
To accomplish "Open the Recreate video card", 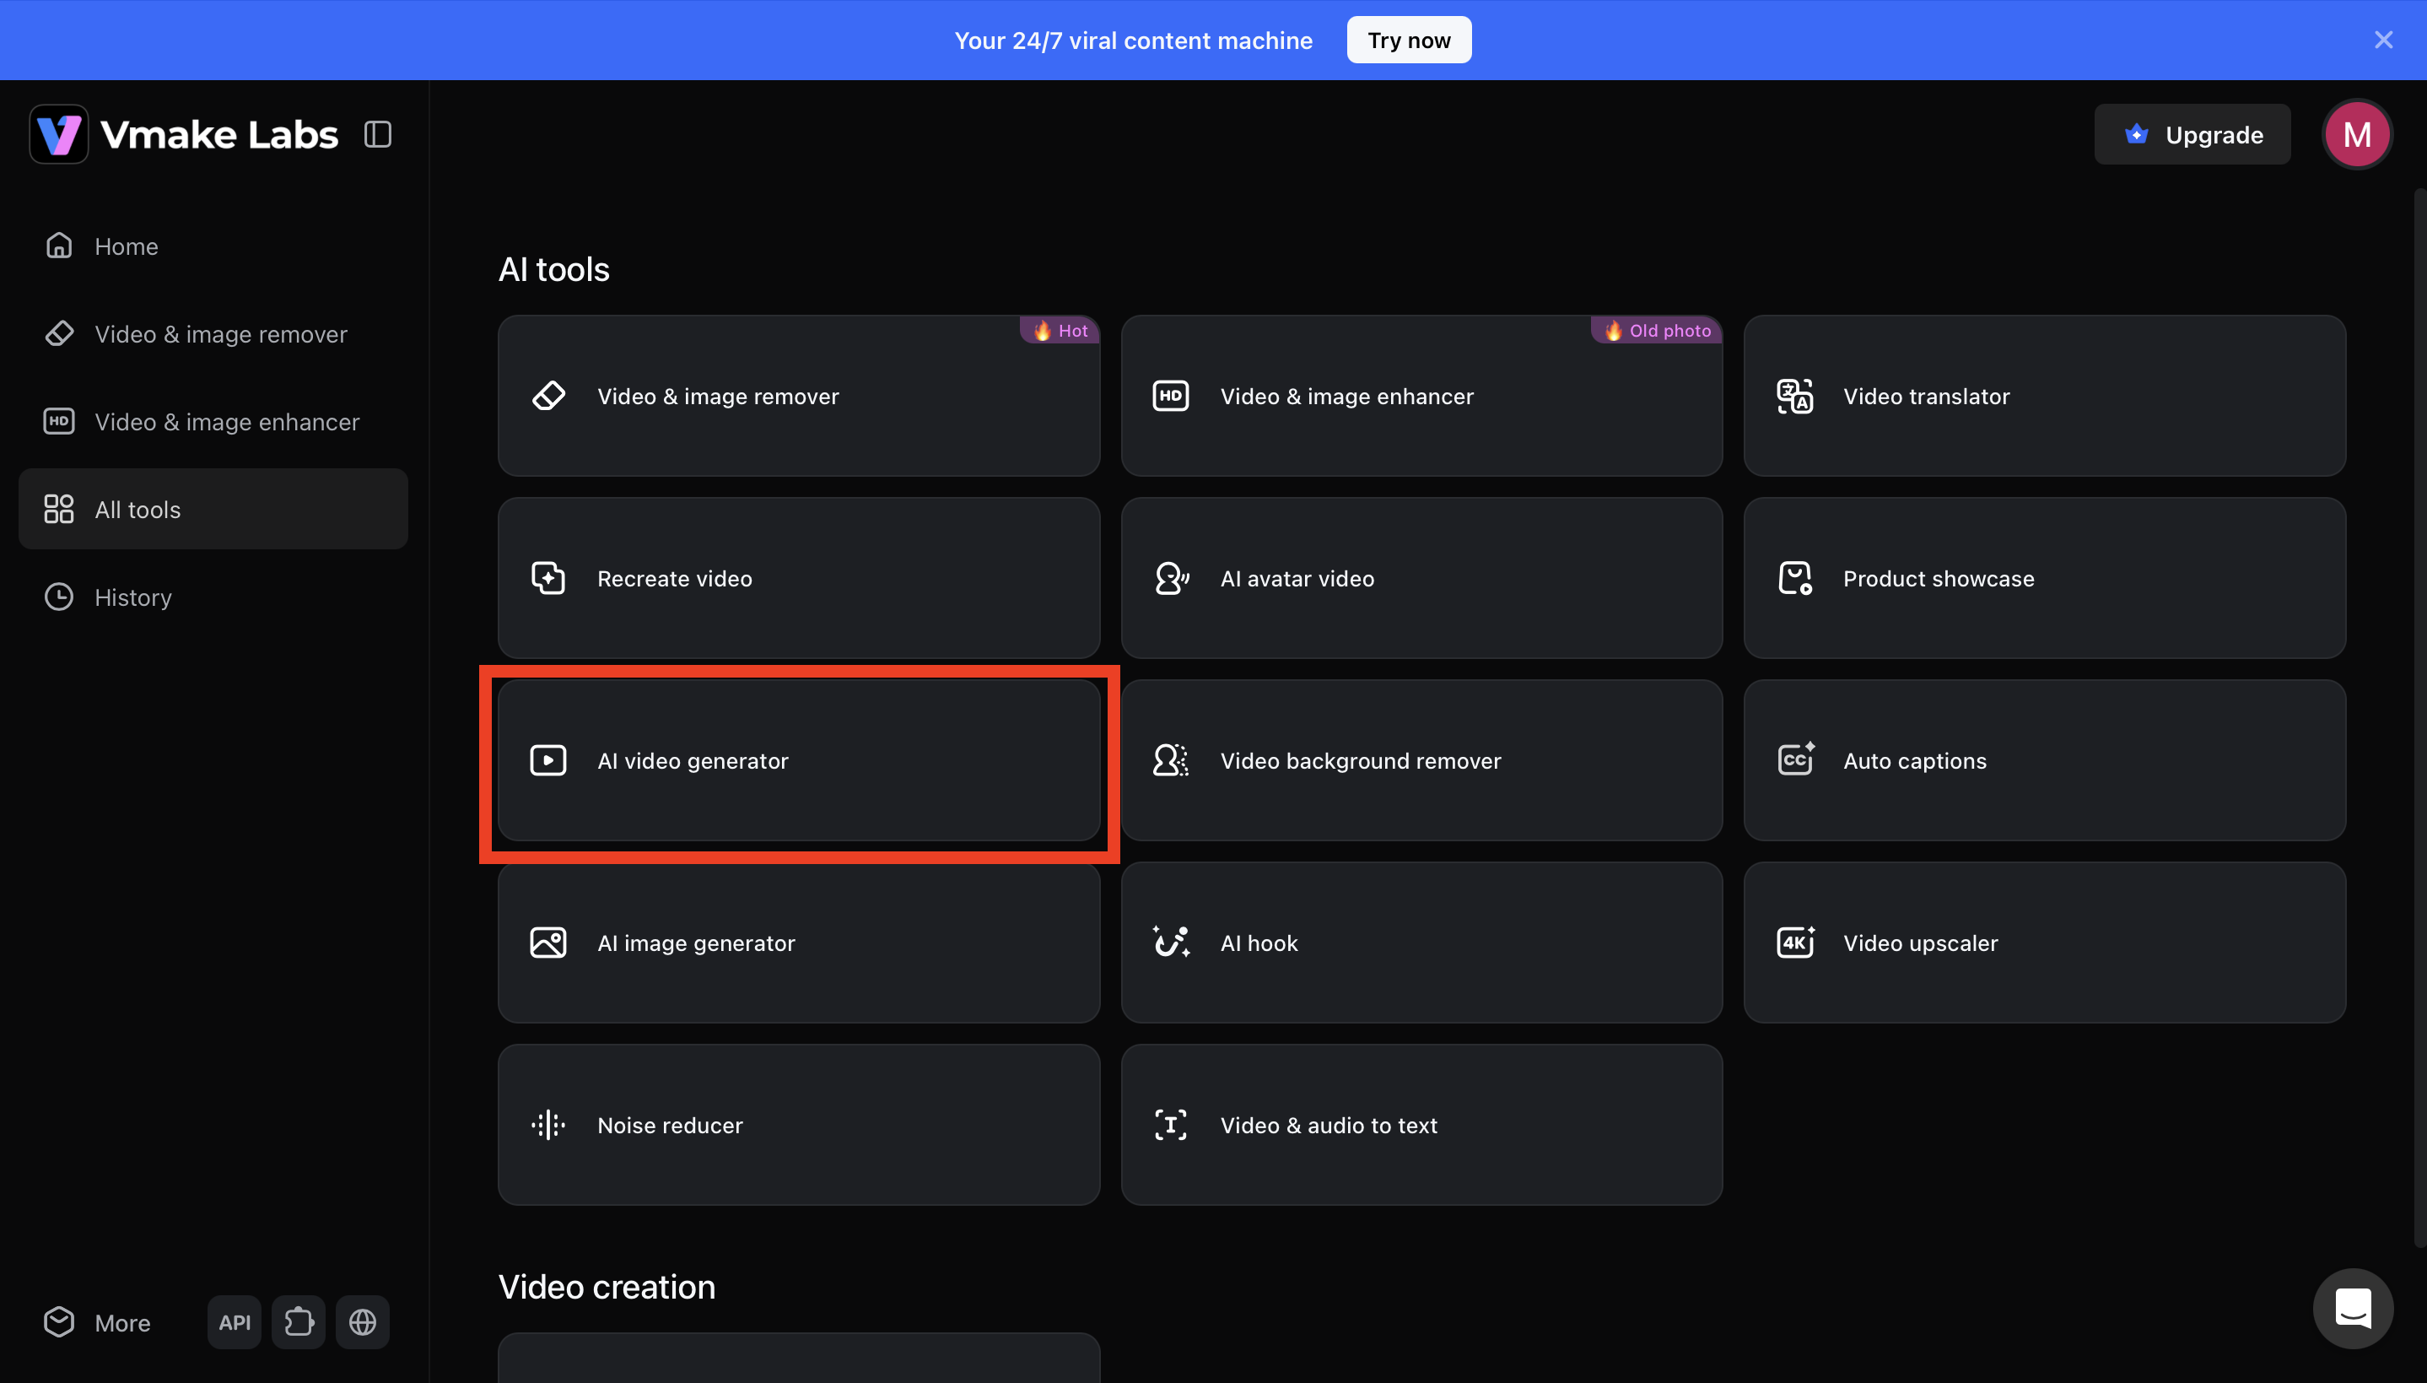I will pos(799,579).
